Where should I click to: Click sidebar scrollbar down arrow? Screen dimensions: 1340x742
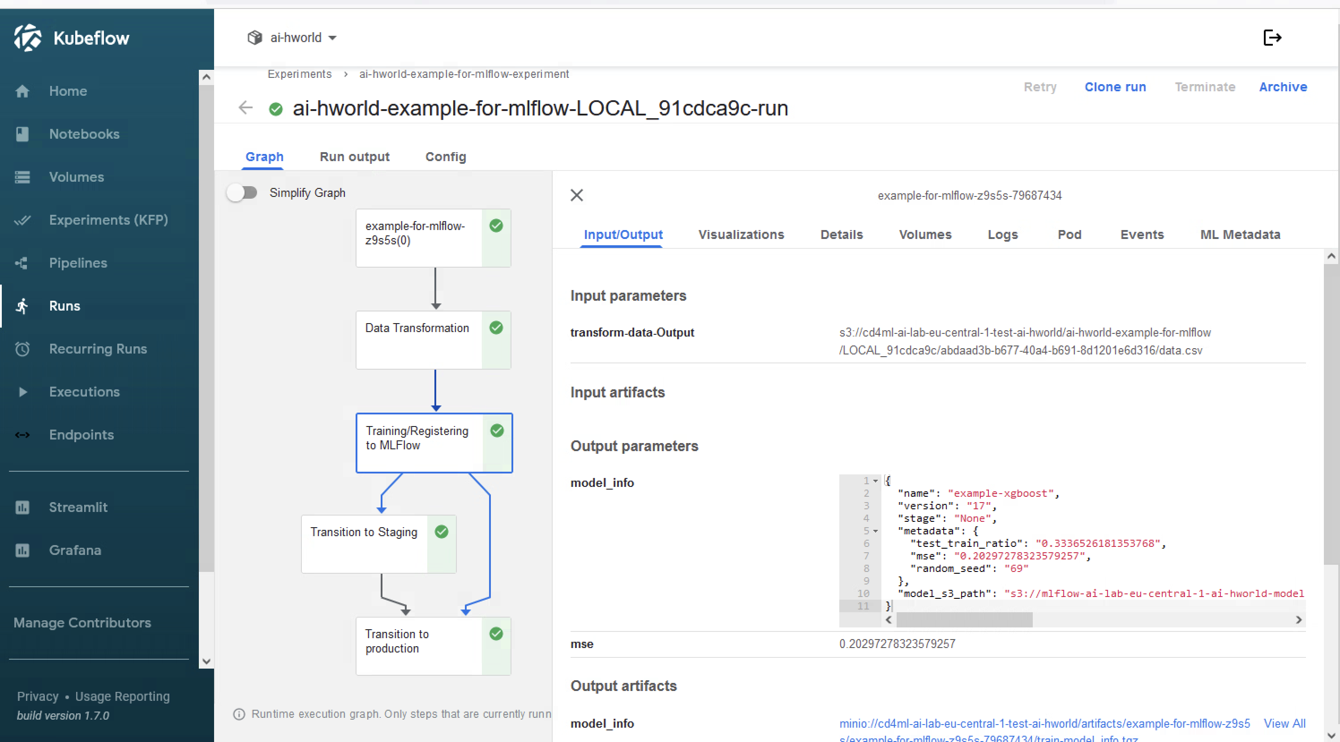pyautogui.click(x=206, y=661)
